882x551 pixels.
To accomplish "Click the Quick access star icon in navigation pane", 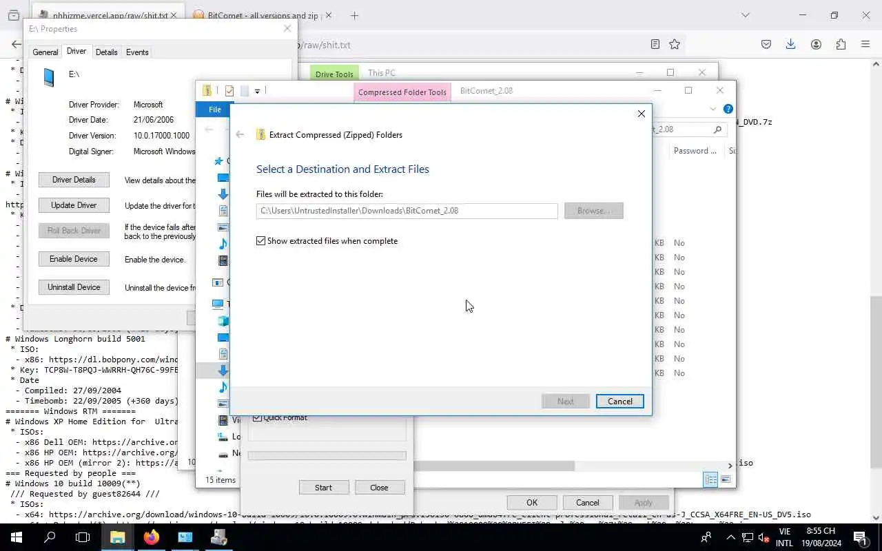I will pyautogui.click(x=219, y=161).
